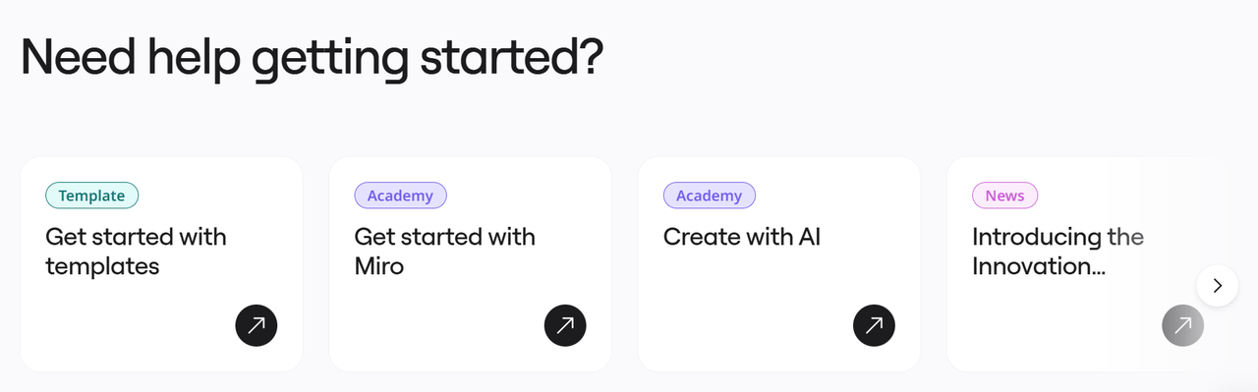Click the word 'templates' in first card title
1258x392 pixels.
point(102,266)
